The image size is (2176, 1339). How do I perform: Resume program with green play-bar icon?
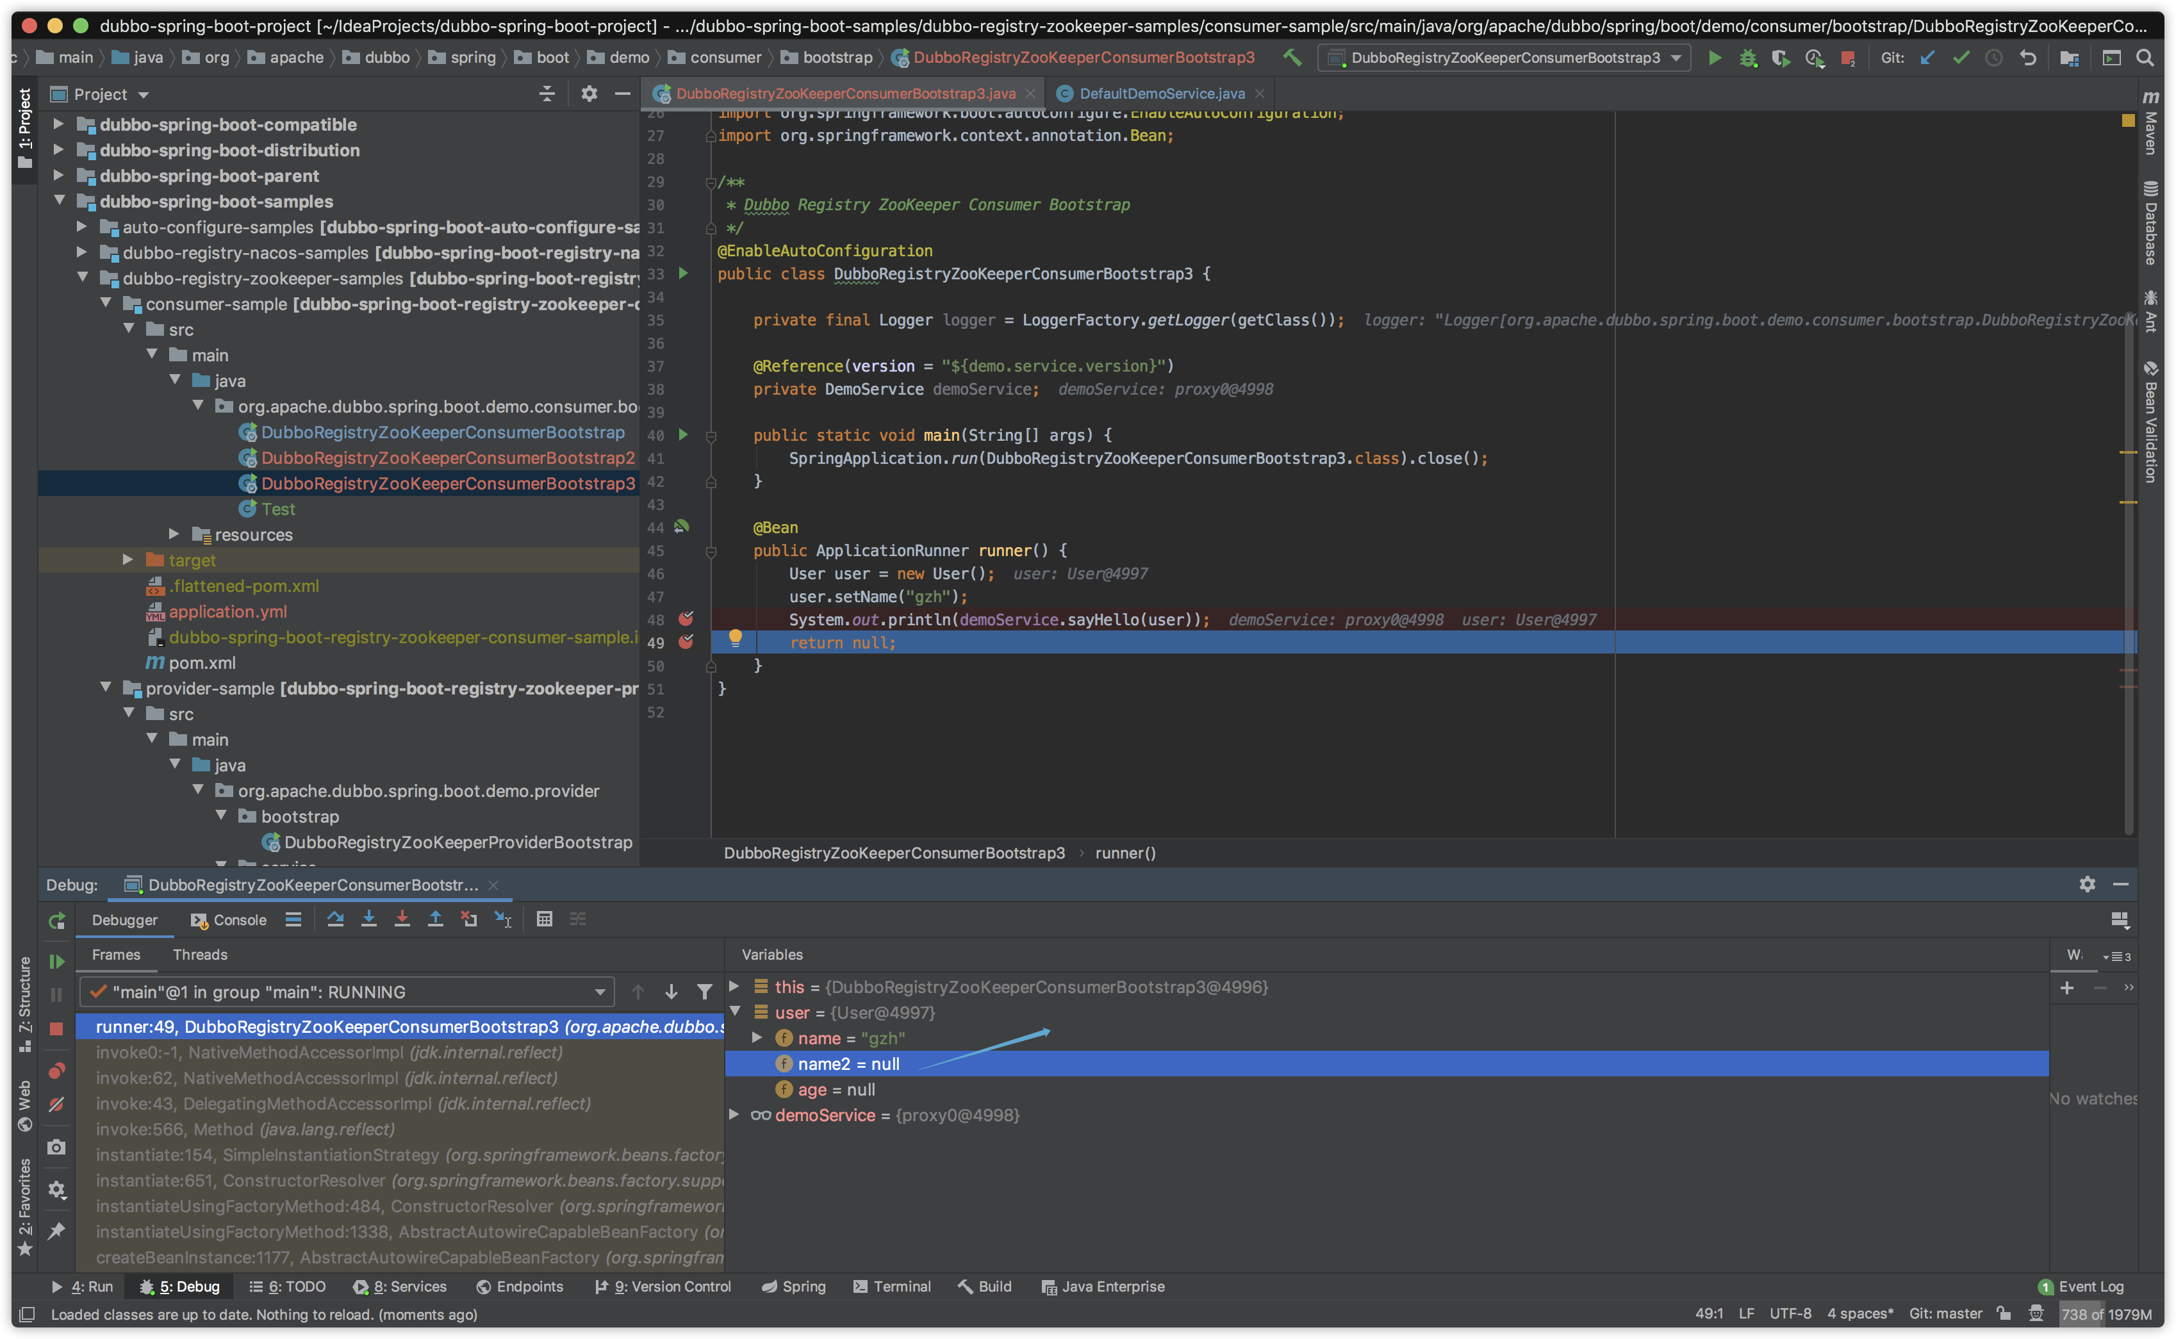coord(56,962)
